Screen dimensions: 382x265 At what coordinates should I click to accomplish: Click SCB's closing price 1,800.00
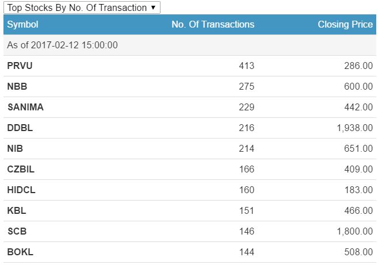(x=354, y=231)
